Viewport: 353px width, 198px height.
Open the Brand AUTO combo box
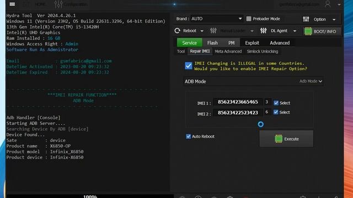pos(217,19)
